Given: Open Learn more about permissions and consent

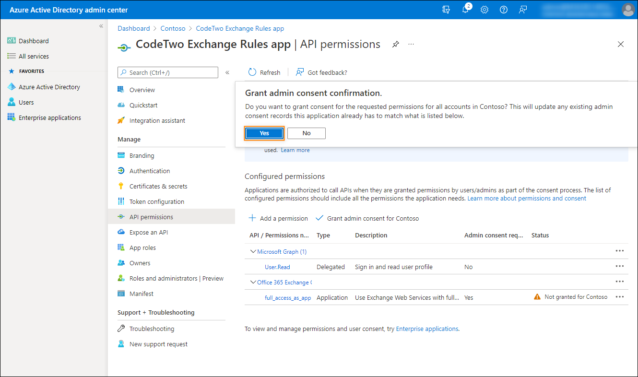Looking at the screenshot, I should pos(527,198).
